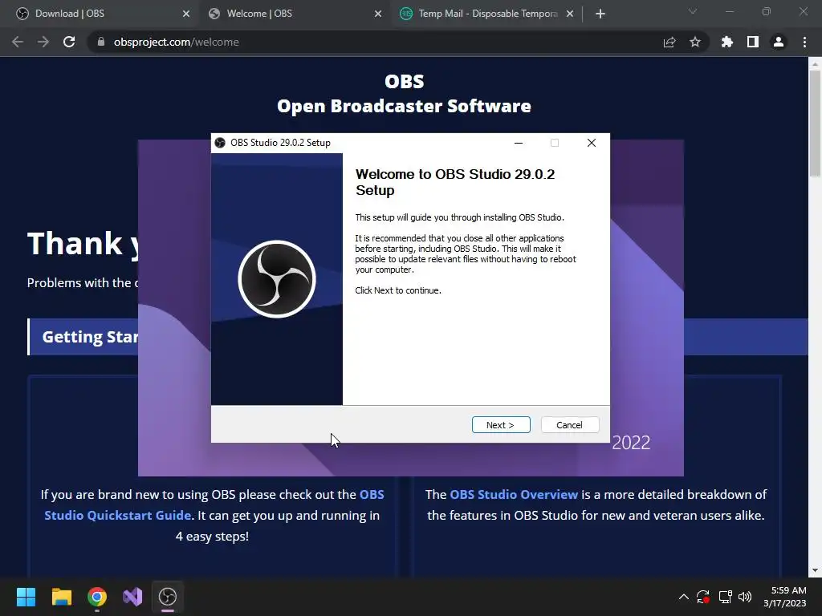Open Google Chrome from the taskbar
Viewport: 822px width, 616px height.
[97, 597]
